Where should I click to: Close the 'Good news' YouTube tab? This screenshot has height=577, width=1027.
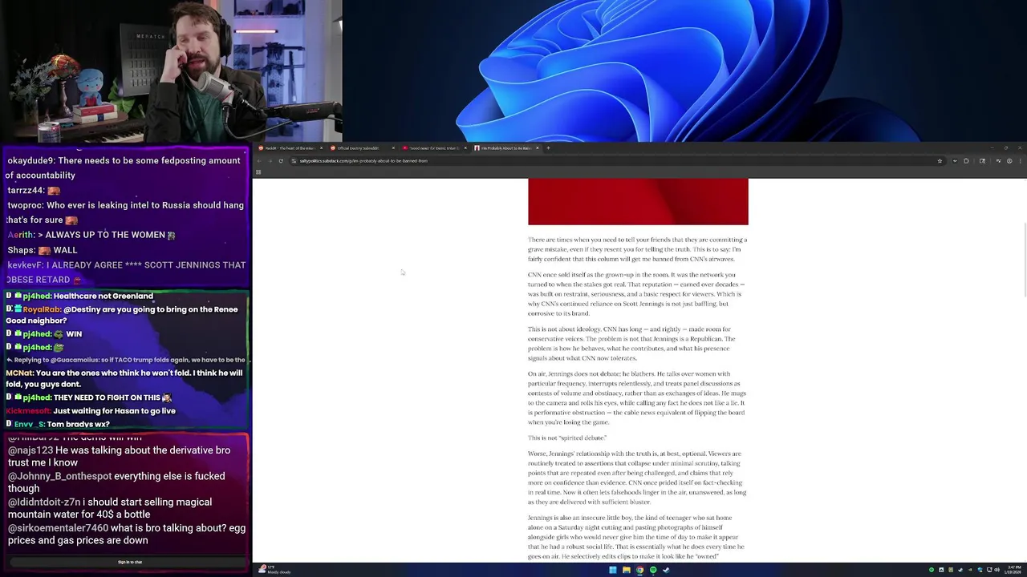(465, 148)
